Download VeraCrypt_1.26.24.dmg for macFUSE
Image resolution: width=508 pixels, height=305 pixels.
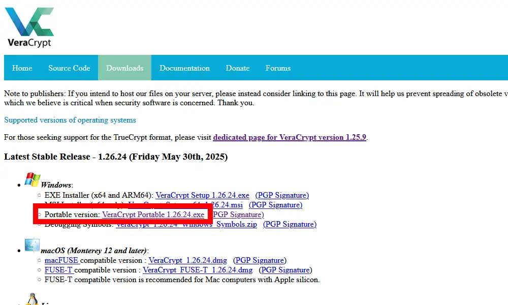[x=188, y=260]
